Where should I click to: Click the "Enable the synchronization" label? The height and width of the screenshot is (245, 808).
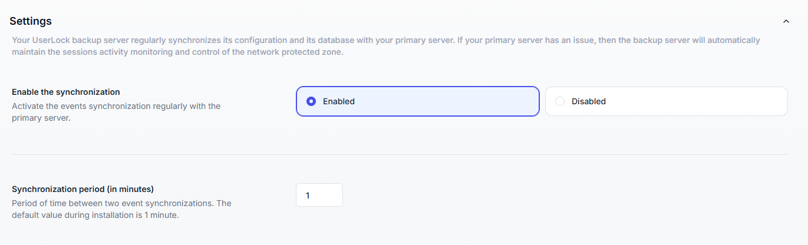pyautogui.click(x=66, y=92)
